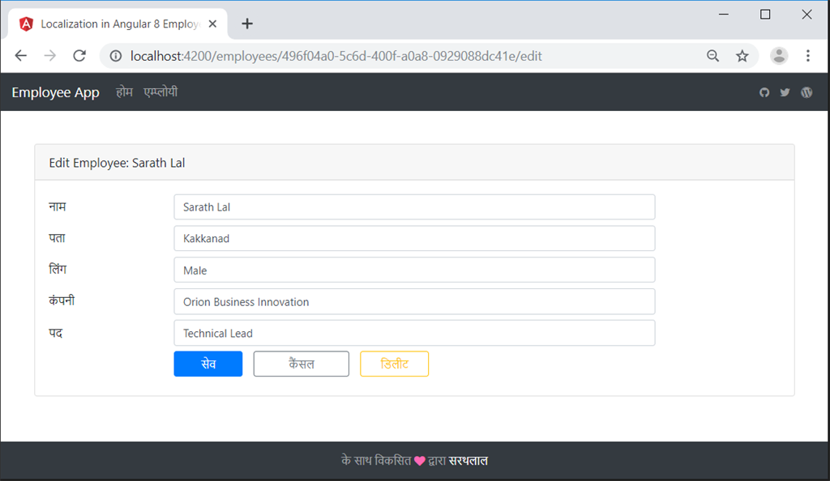Image resolution: width=830 pixels, height=481 pixels.
Task: Open the GitHub profile icon in the navbar
Action: point(764,92)
